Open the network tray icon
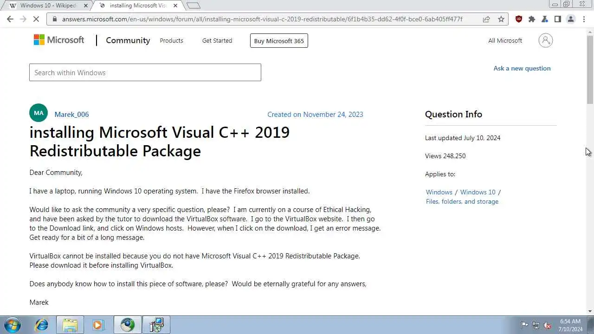The image size is (594, 334). (x=536, y=325)
